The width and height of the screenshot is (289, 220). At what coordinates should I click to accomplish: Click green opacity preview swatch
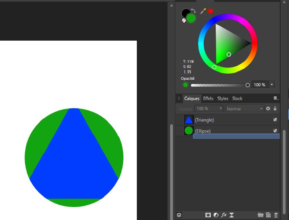[x=186, y=85]
